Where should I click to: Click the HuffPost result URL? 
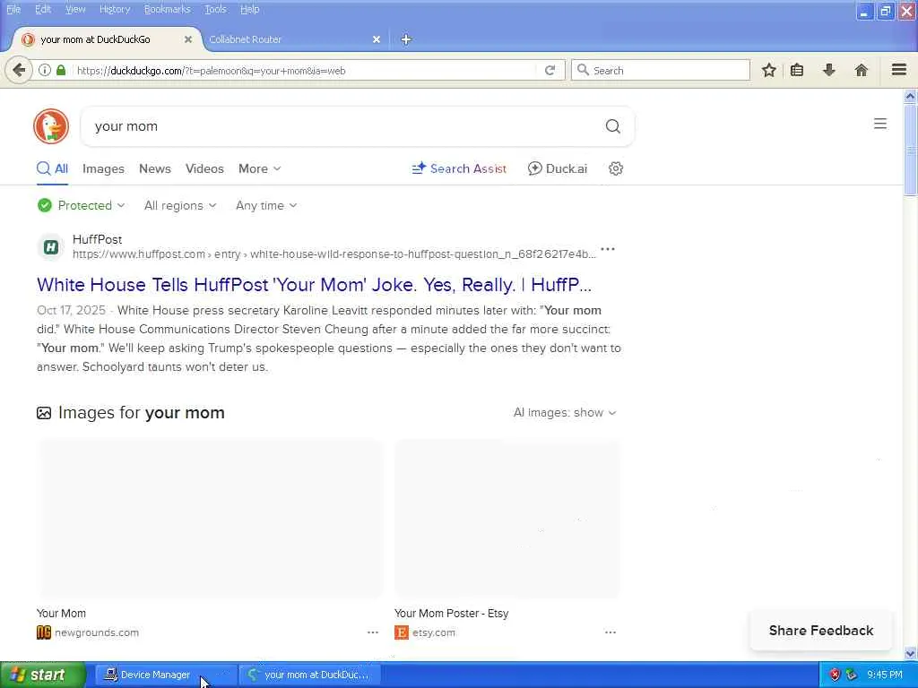coord(334,254)
